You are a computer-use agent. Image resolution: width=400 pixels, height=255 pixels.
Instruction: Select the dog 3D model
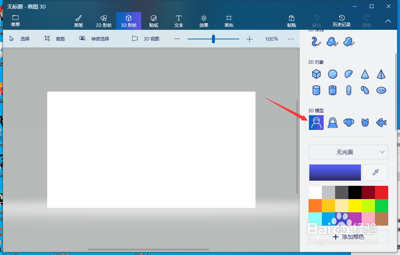pyautogui.click(x=349, y=123)
